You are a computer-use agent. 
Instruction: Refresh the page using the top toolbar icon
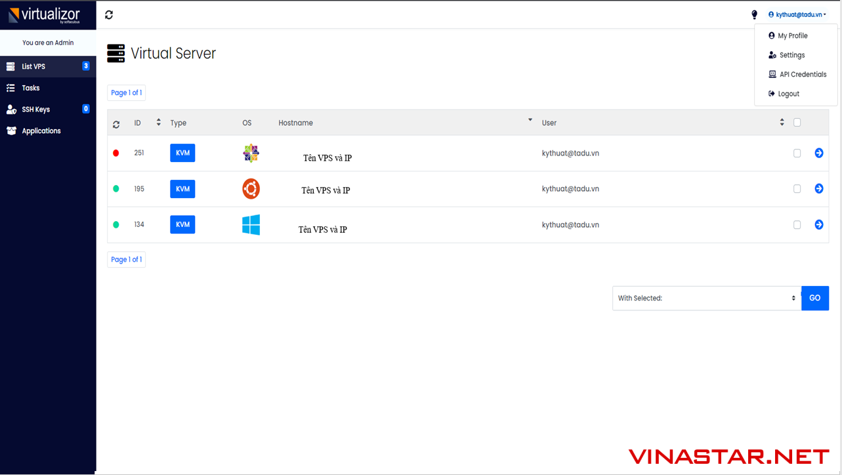click(x=109, y=14)
